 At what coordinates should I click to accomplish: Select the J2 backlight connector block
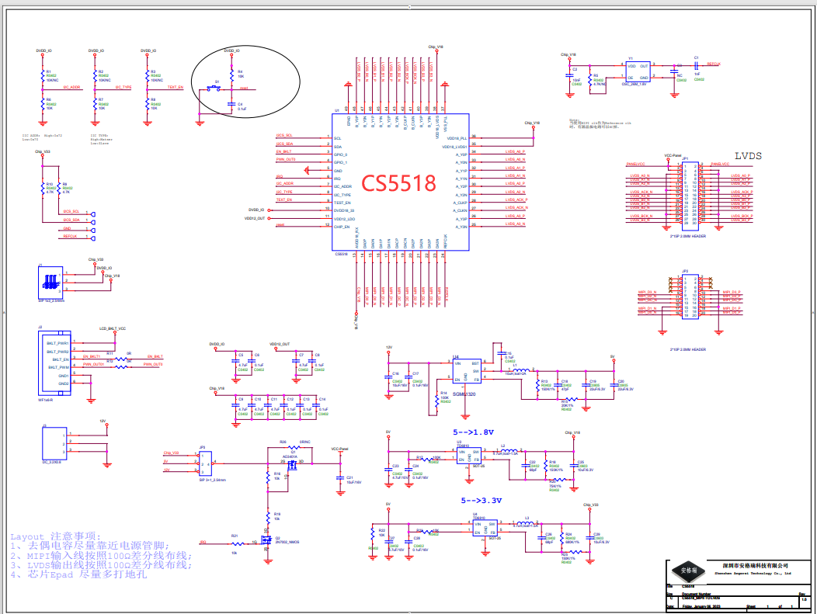click(54, 363)
